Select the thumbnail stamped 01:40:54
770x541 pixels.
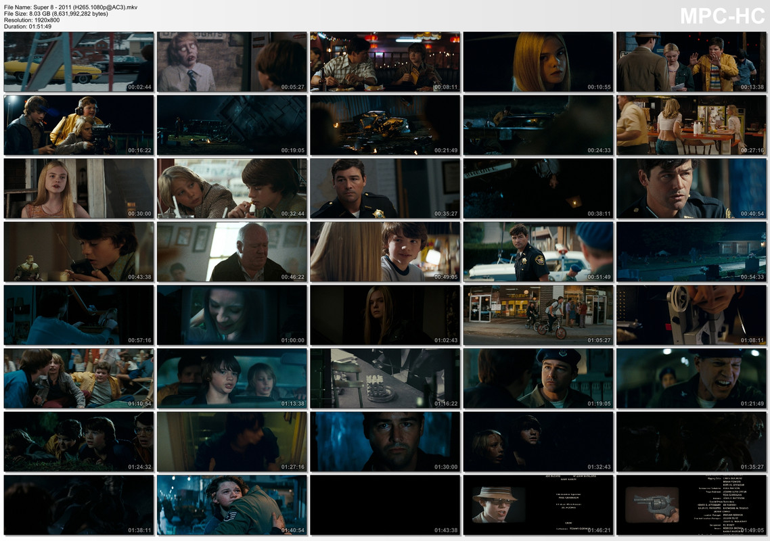coord(232,505)
